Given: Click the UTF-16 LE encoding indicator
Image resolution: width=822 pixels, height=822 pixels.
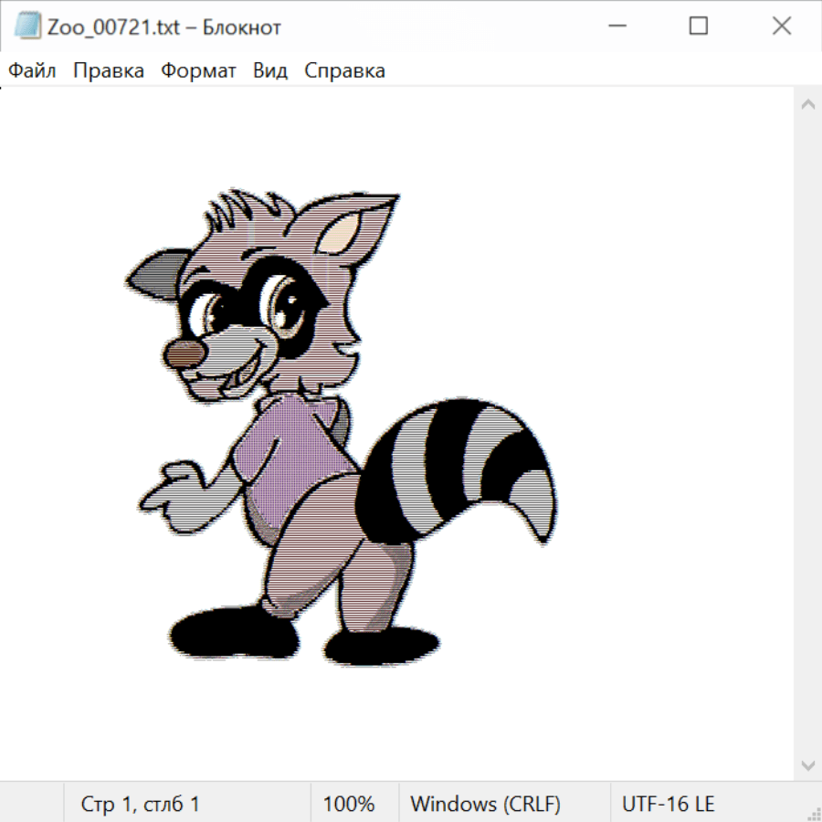Looking at the screenshot, I should [x=668, y=804].
